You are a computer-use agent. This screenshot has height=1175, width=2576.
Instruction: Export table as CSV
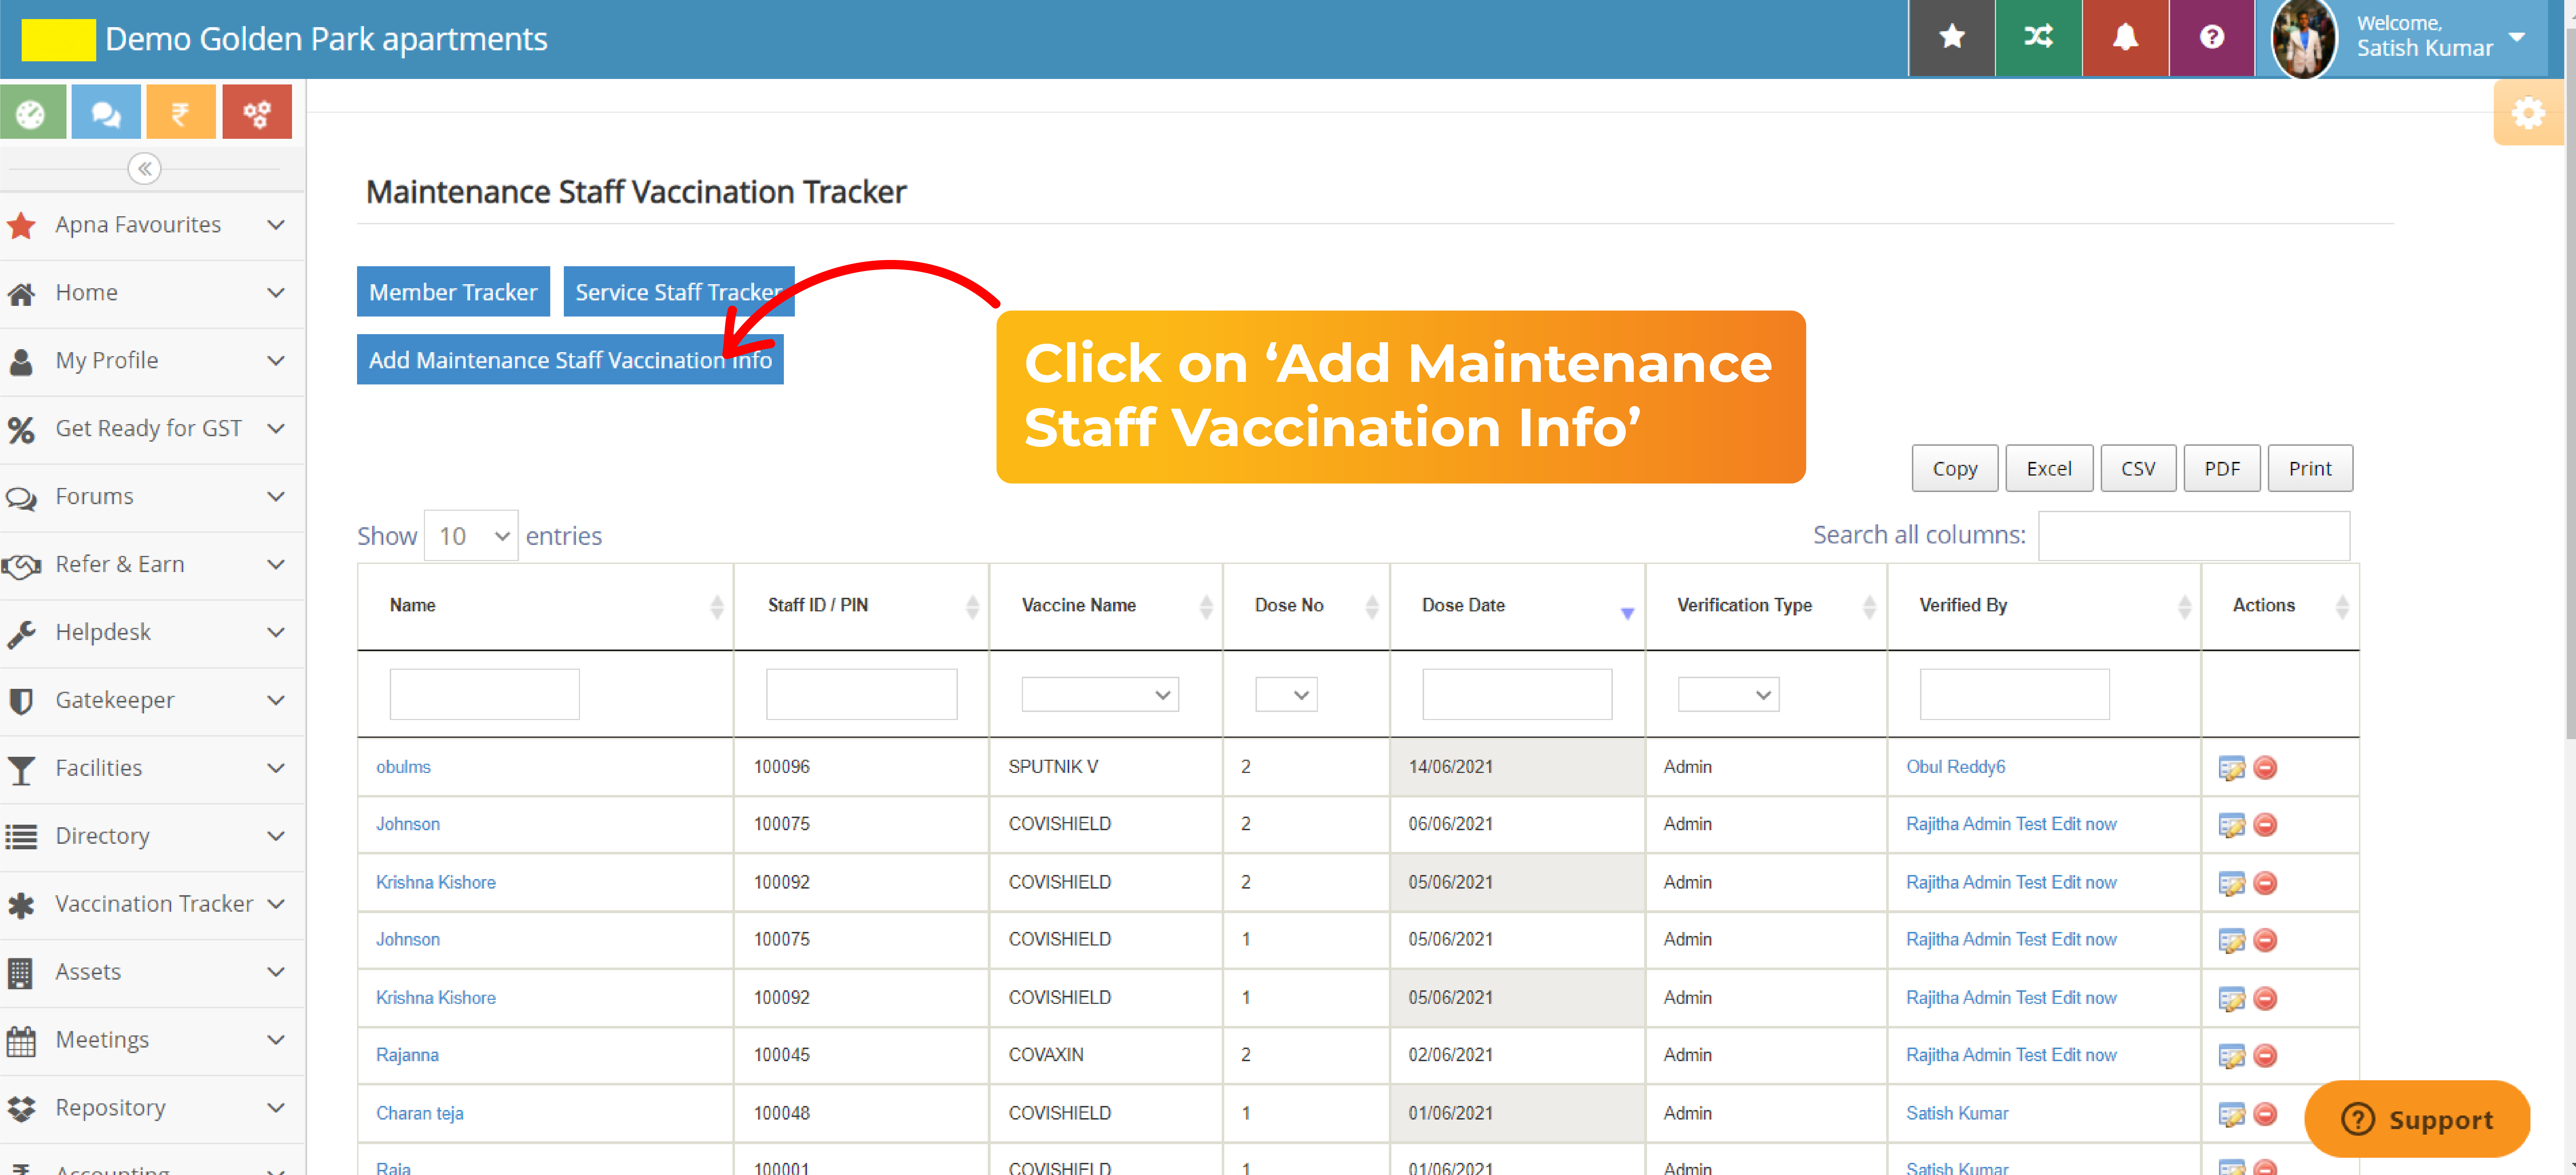2138,469
